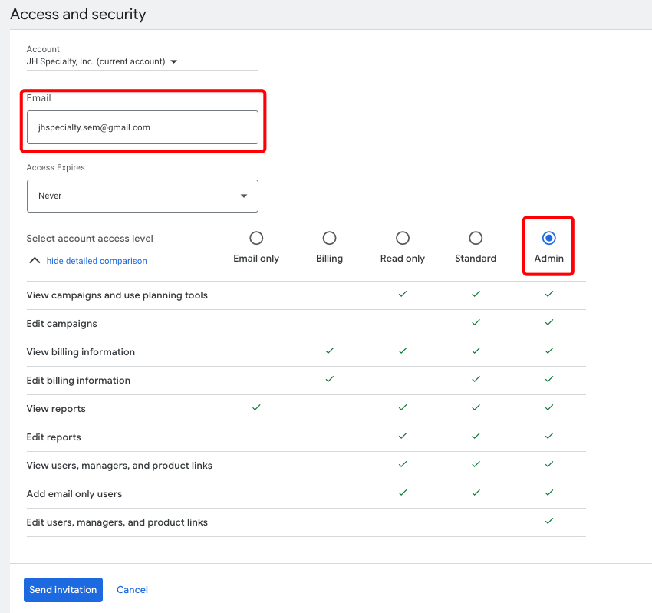Click the Admin checkmark for Edit users row
The height and width of the screenshot is (613, 652).
(549, 521)
